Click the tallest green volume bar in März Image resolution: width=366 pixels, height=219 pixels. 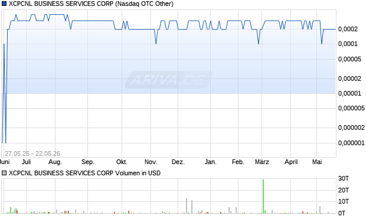263,196
